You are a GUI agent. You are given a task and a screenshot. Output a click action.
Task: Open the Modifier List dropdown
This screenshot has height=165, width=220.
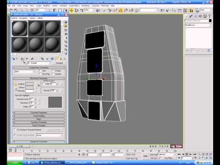coord(198,25)
